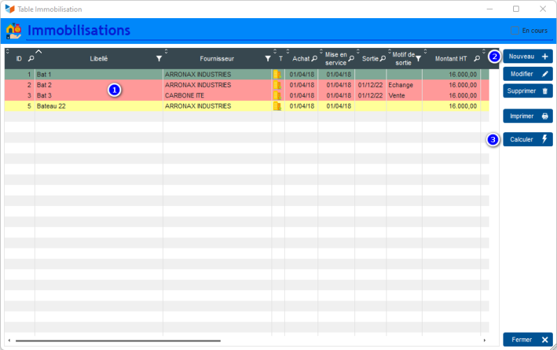This screenshot has width=557, height=350.
Task: Toggle the En cours checkbox
Action: pyautogui.click(x=515, y=31)
